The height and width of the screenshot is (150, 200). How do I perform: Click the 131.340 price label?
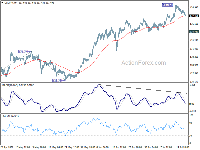click(x=23, y=51)
